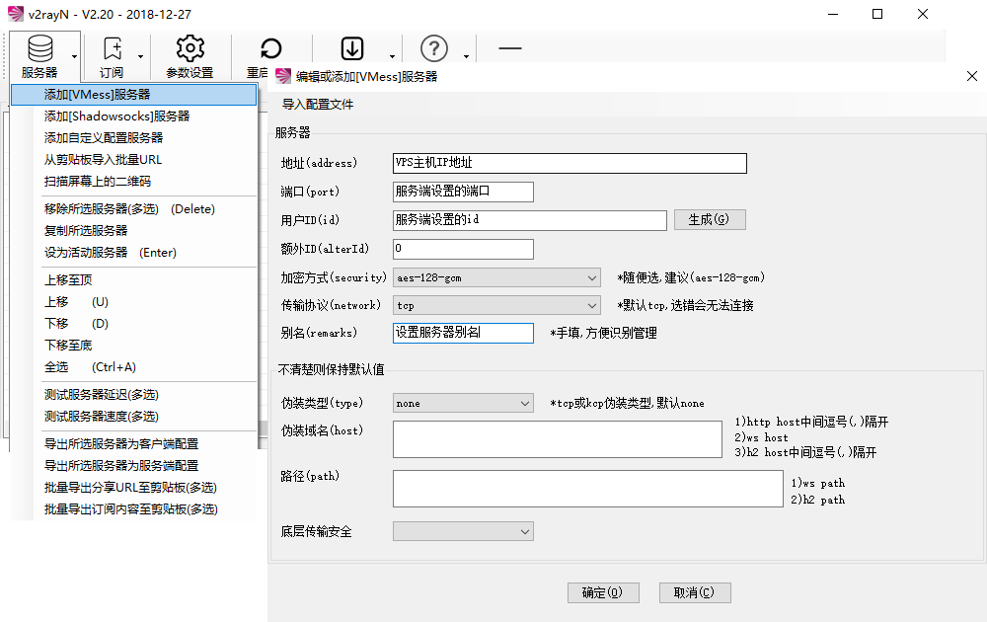Open the help question-mark icon

click(433, 48)
